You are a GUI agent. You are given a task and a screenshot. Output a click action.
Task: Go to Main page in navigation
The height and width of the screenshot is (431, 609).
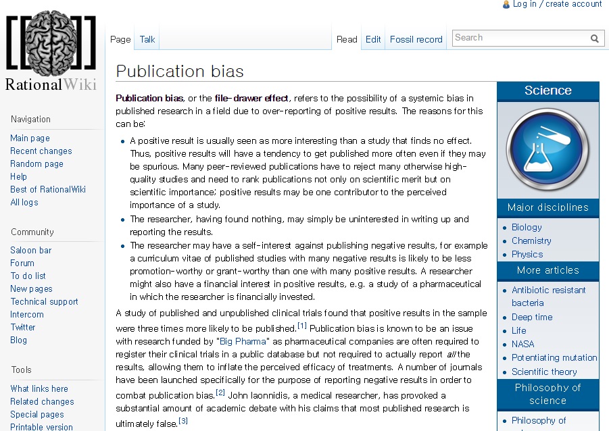click(x=30, y=138)
